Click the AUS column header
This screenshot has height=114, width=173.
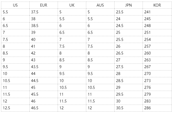[x=100, y=5]
